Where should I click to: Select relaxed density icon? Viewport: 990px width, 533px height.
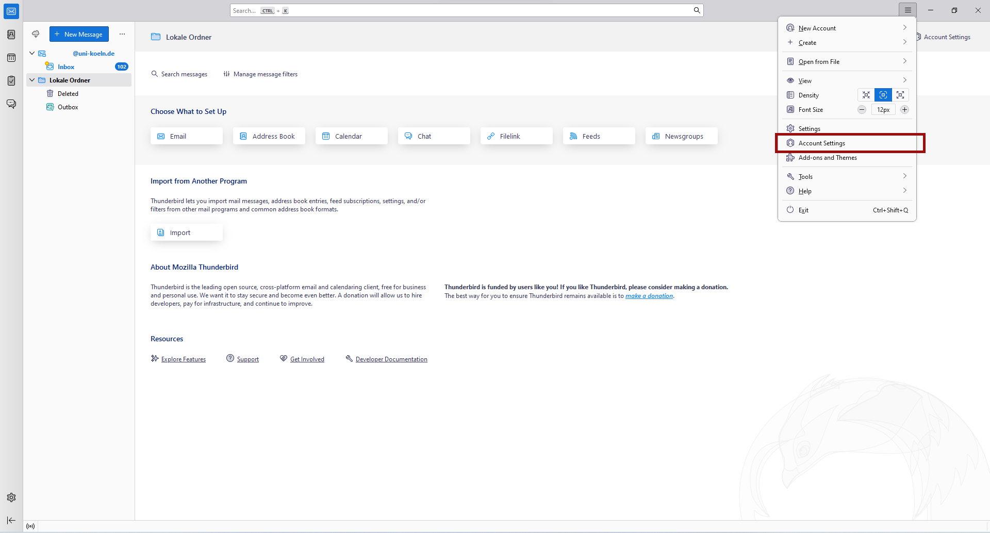pos(900,95)
